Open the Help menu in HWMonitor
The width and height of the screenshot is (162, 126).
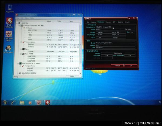point(32,18)
